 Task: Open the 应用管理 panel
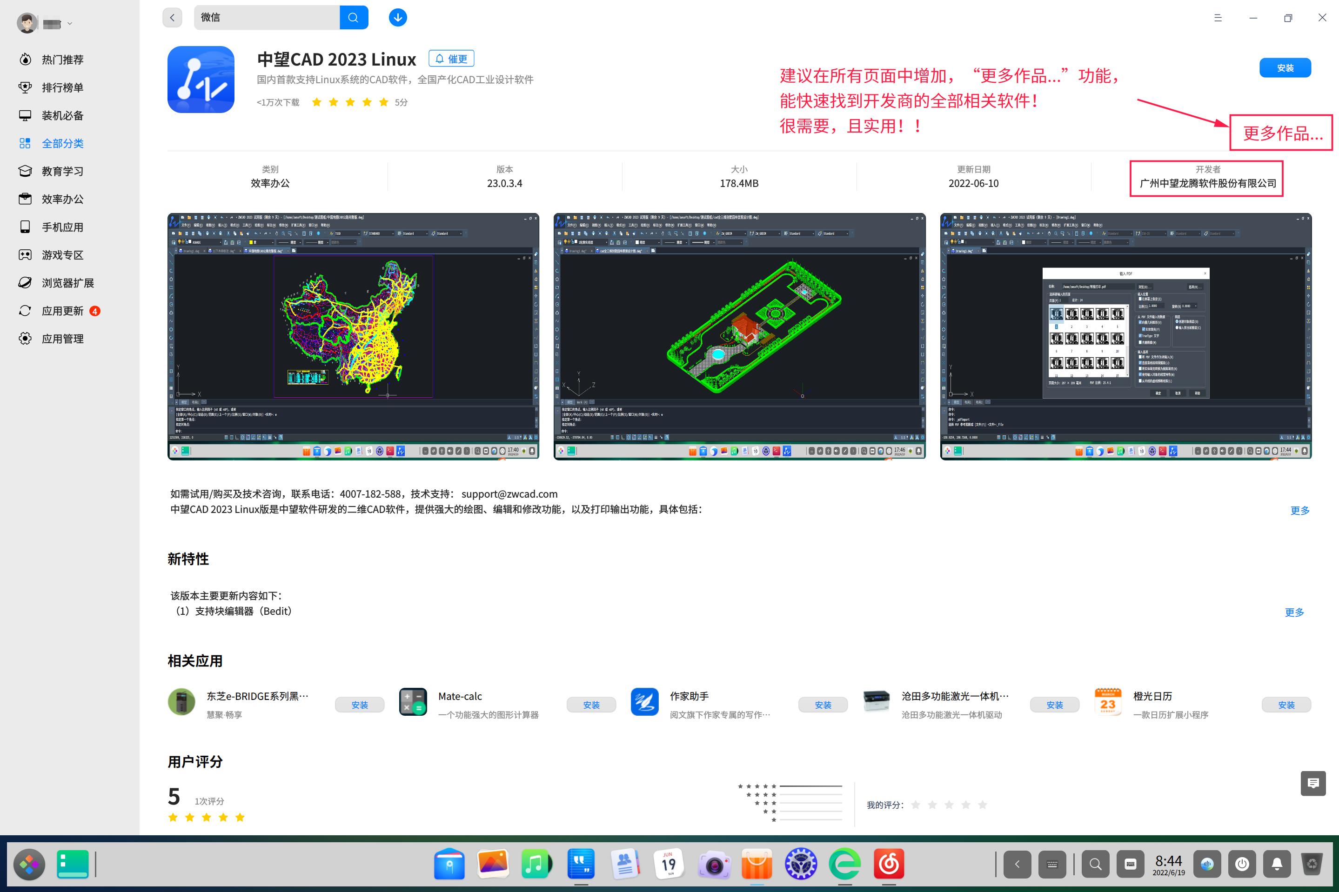[63, 339]
